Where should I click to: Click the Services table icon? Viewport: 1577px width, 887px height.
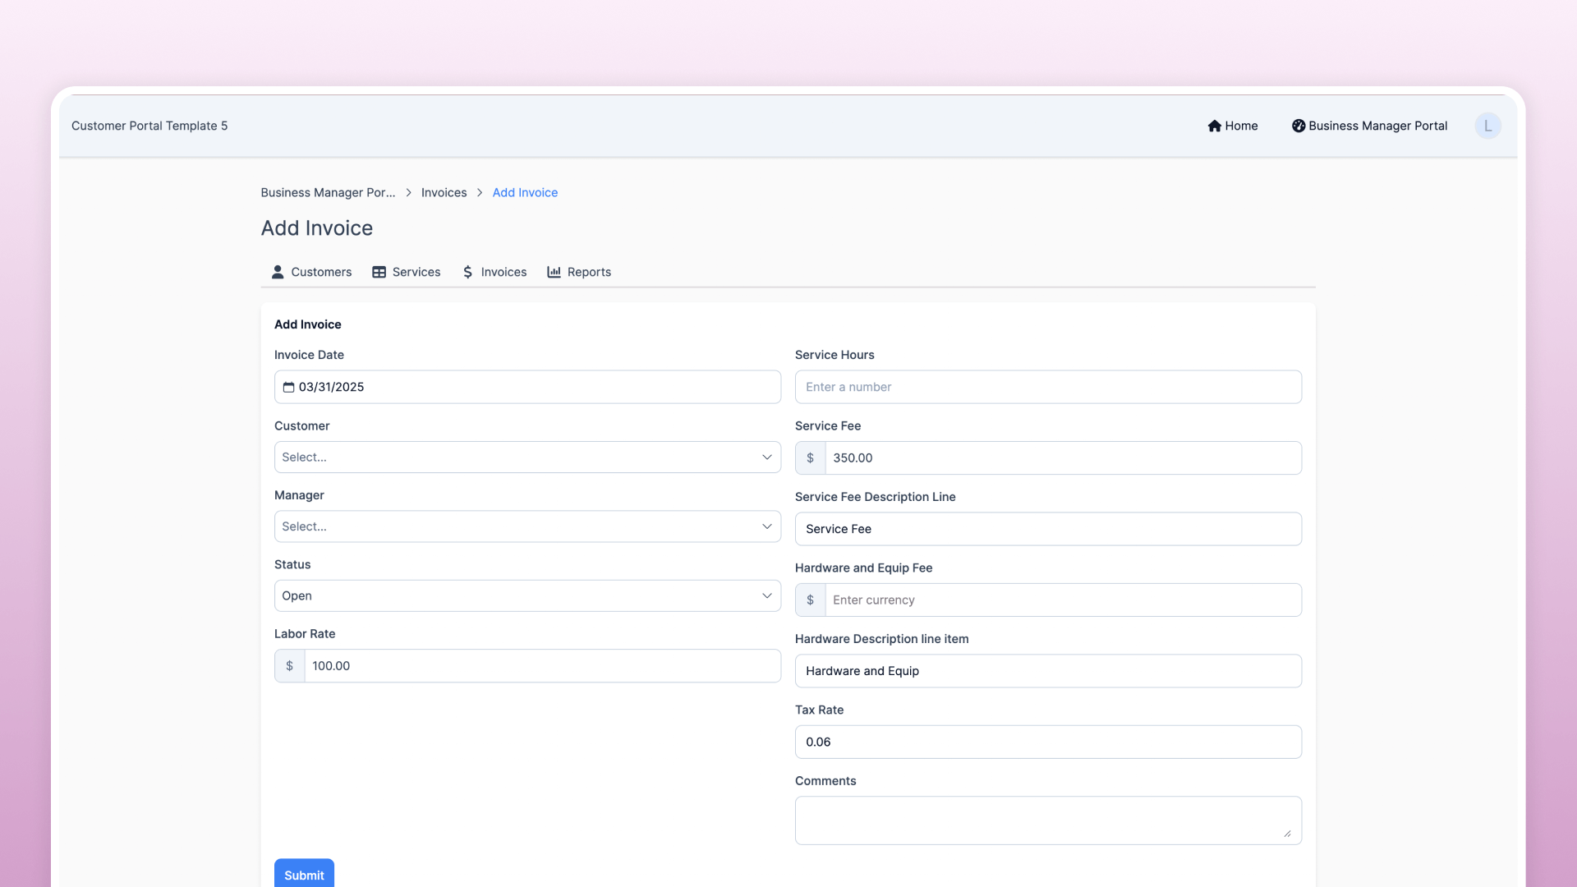click(379, 272)
